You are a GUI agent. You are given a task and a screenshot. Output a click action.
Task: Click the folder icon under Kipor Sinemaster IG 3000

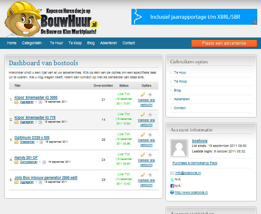coord(16,102)
